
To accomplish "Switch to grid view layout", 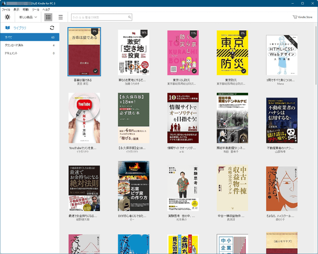I will coord(48,17).
